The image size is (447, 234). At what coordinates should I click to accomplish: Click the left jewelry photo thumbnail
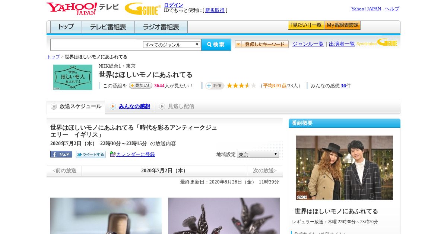tap(106, 216)
